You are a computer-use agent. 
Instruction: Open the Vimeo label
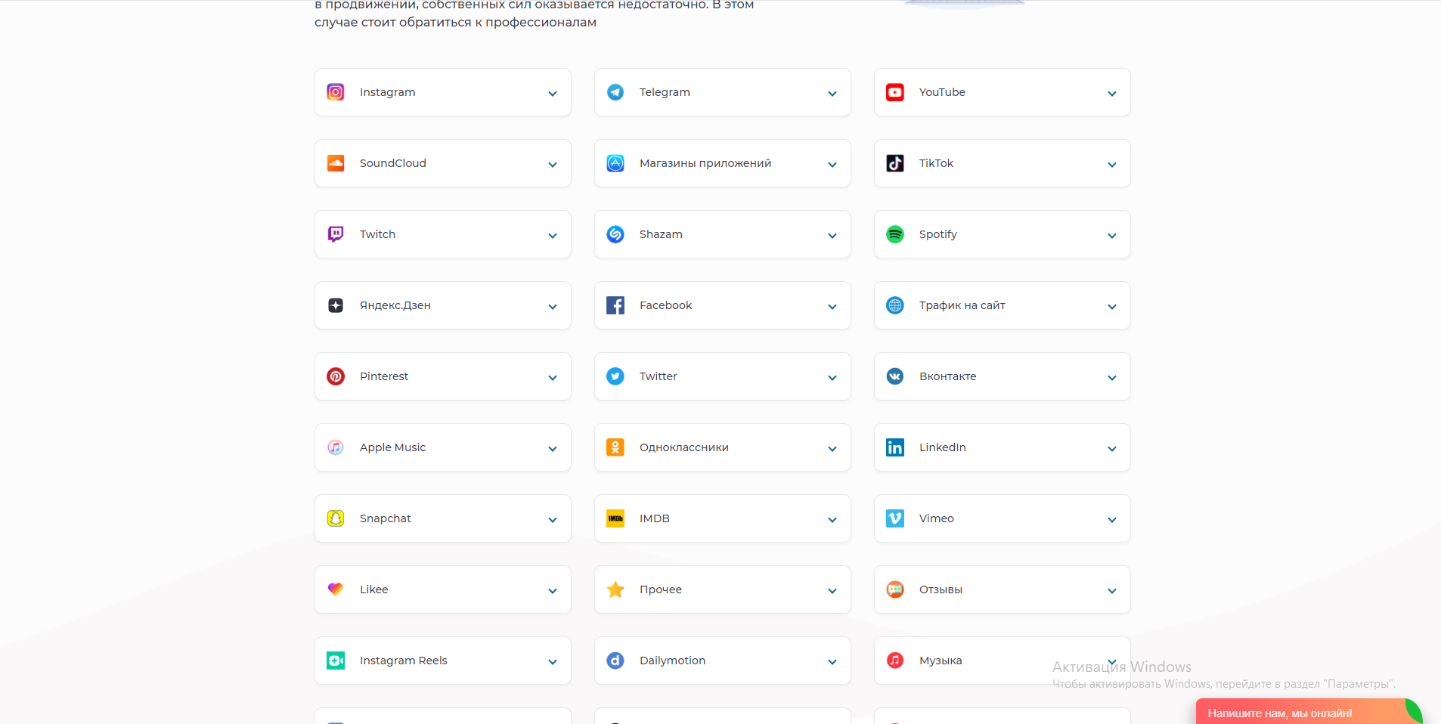click(x=936, y=518)
